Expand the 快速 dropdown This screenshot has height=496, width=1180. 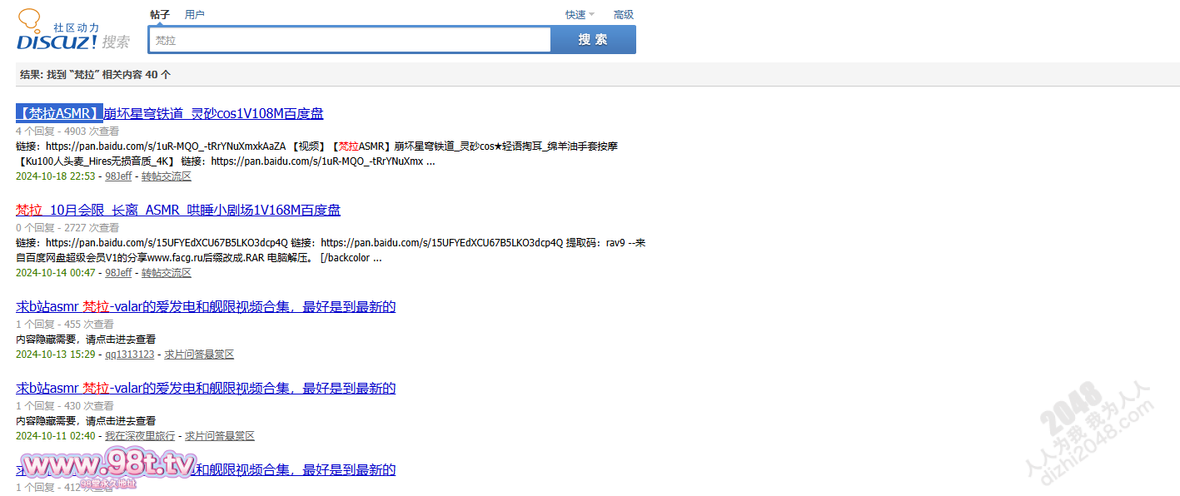580,14
